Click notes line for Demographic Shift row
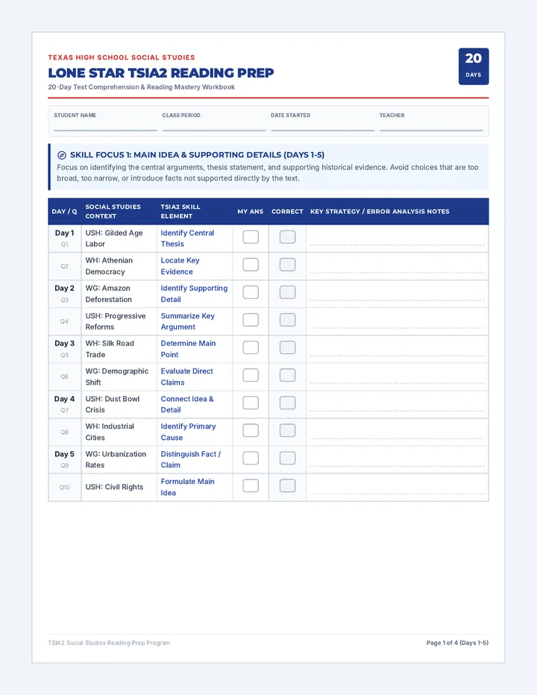This screenshot has height=695, width=537. tap(398, 377)
